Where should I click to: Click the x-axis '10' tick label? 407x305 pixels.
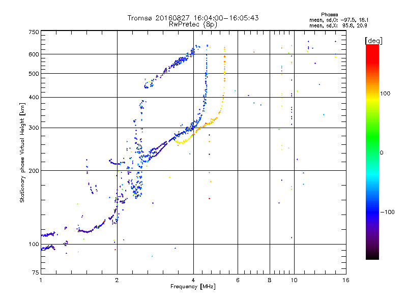294,280
